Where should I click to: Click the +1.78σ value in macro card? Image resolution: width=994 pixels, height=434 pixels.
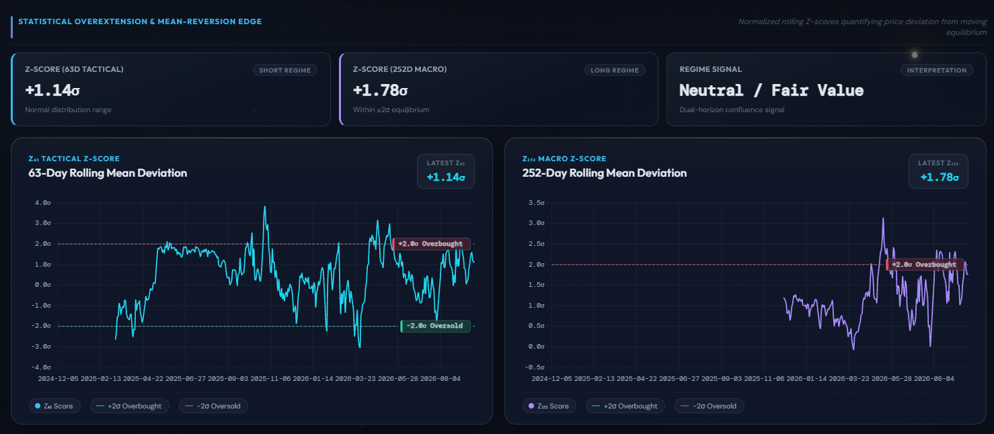[x=381, y=90]
